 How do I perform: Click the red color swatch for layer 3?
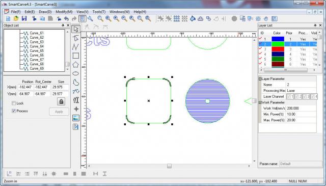click(x=278, y=49)
